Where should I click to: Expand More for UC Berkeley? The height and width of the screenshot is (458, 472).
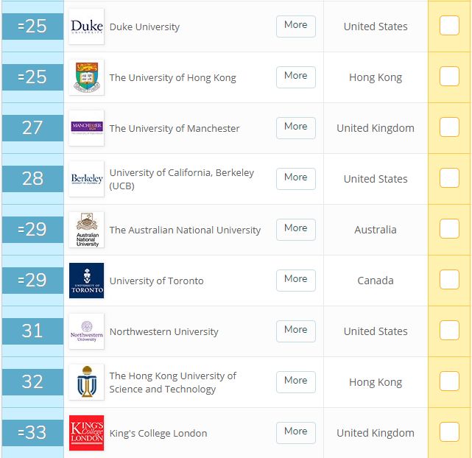click(296, 178)
